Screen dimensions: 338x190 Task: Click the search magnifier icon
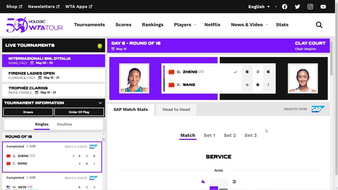(319, 25)
